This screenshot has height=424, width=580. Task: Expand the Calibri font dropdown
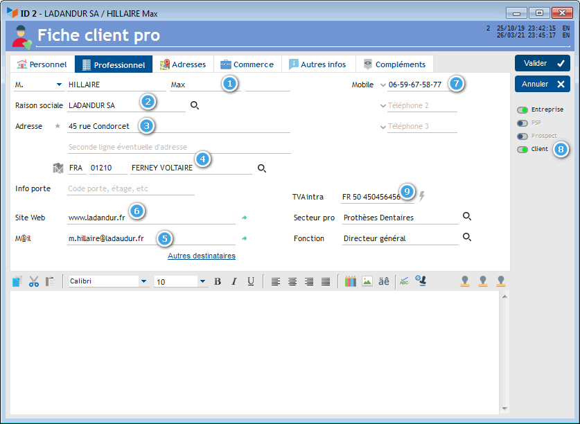143,281
